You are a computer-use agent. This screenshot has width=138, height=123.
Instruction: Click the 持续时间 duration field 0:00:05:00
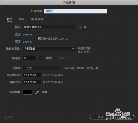32,82
